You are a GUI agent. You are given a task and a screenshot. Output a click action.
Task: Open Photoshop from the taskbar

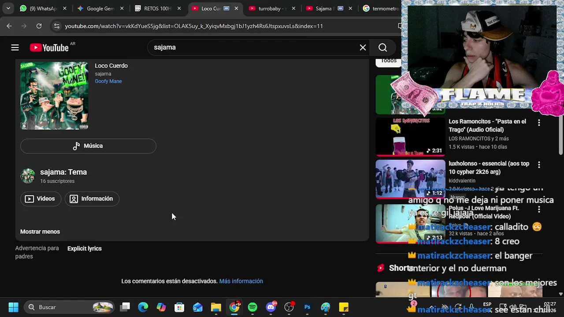click(x=307, y=307)
